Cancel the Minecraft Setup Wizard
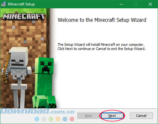158x124 pixels. coord(141,116)
